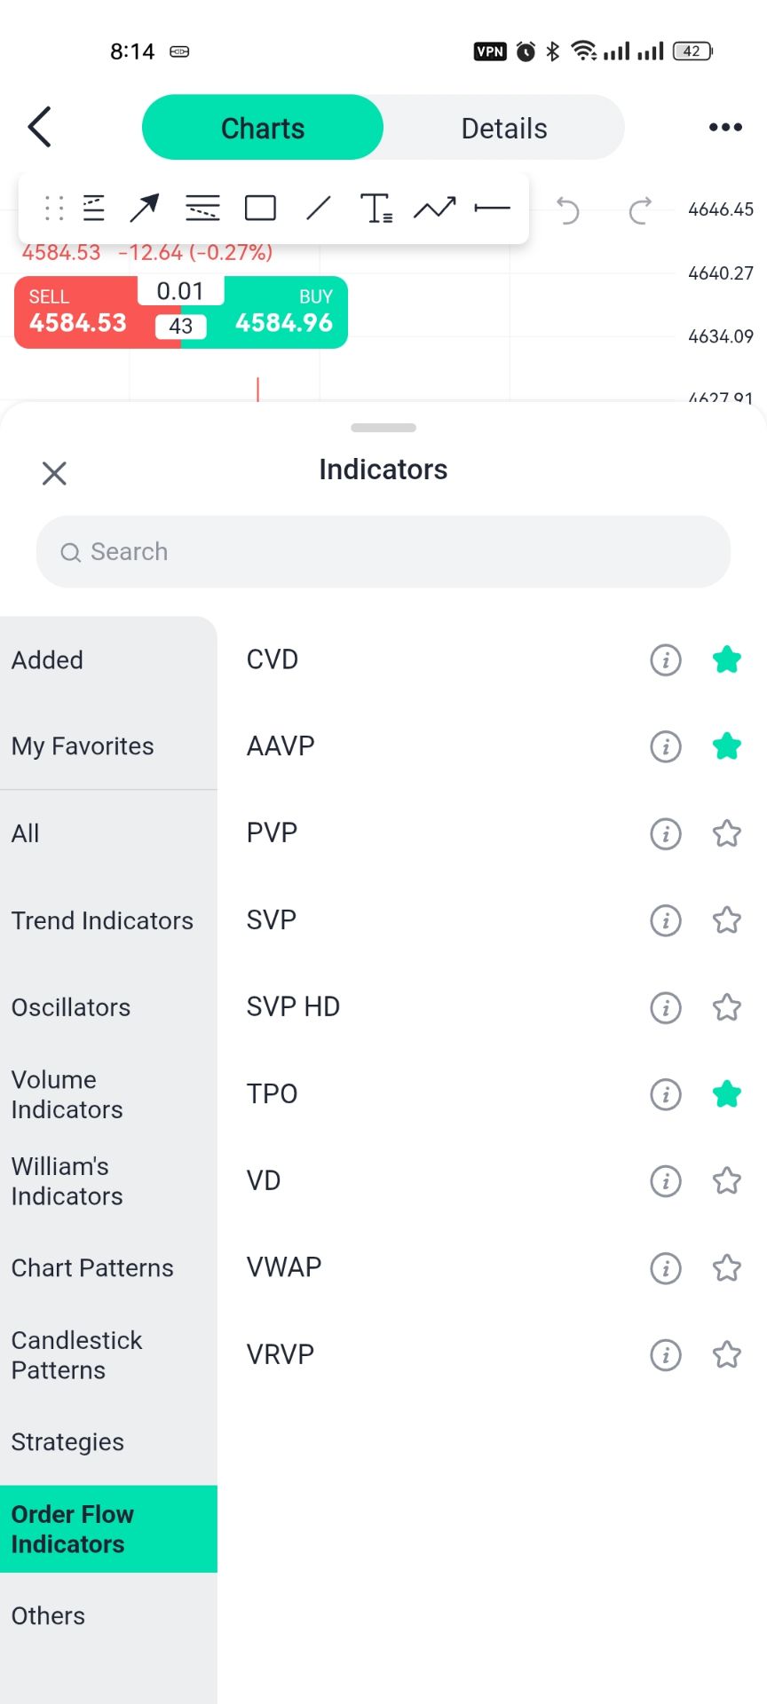
Task: Close the Indicators panel
Action: pos(54,473)
